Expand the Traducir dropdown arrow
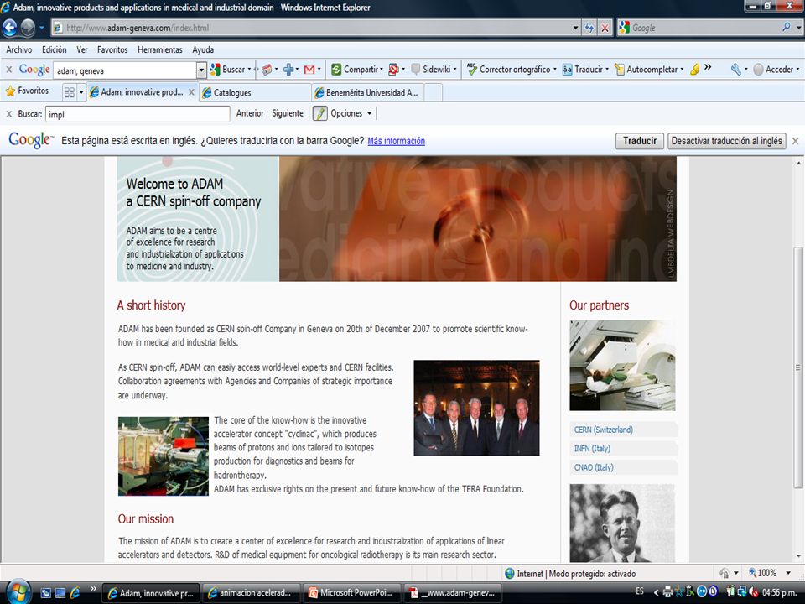This screenshot has height=604, width=805. coord(607,70)
